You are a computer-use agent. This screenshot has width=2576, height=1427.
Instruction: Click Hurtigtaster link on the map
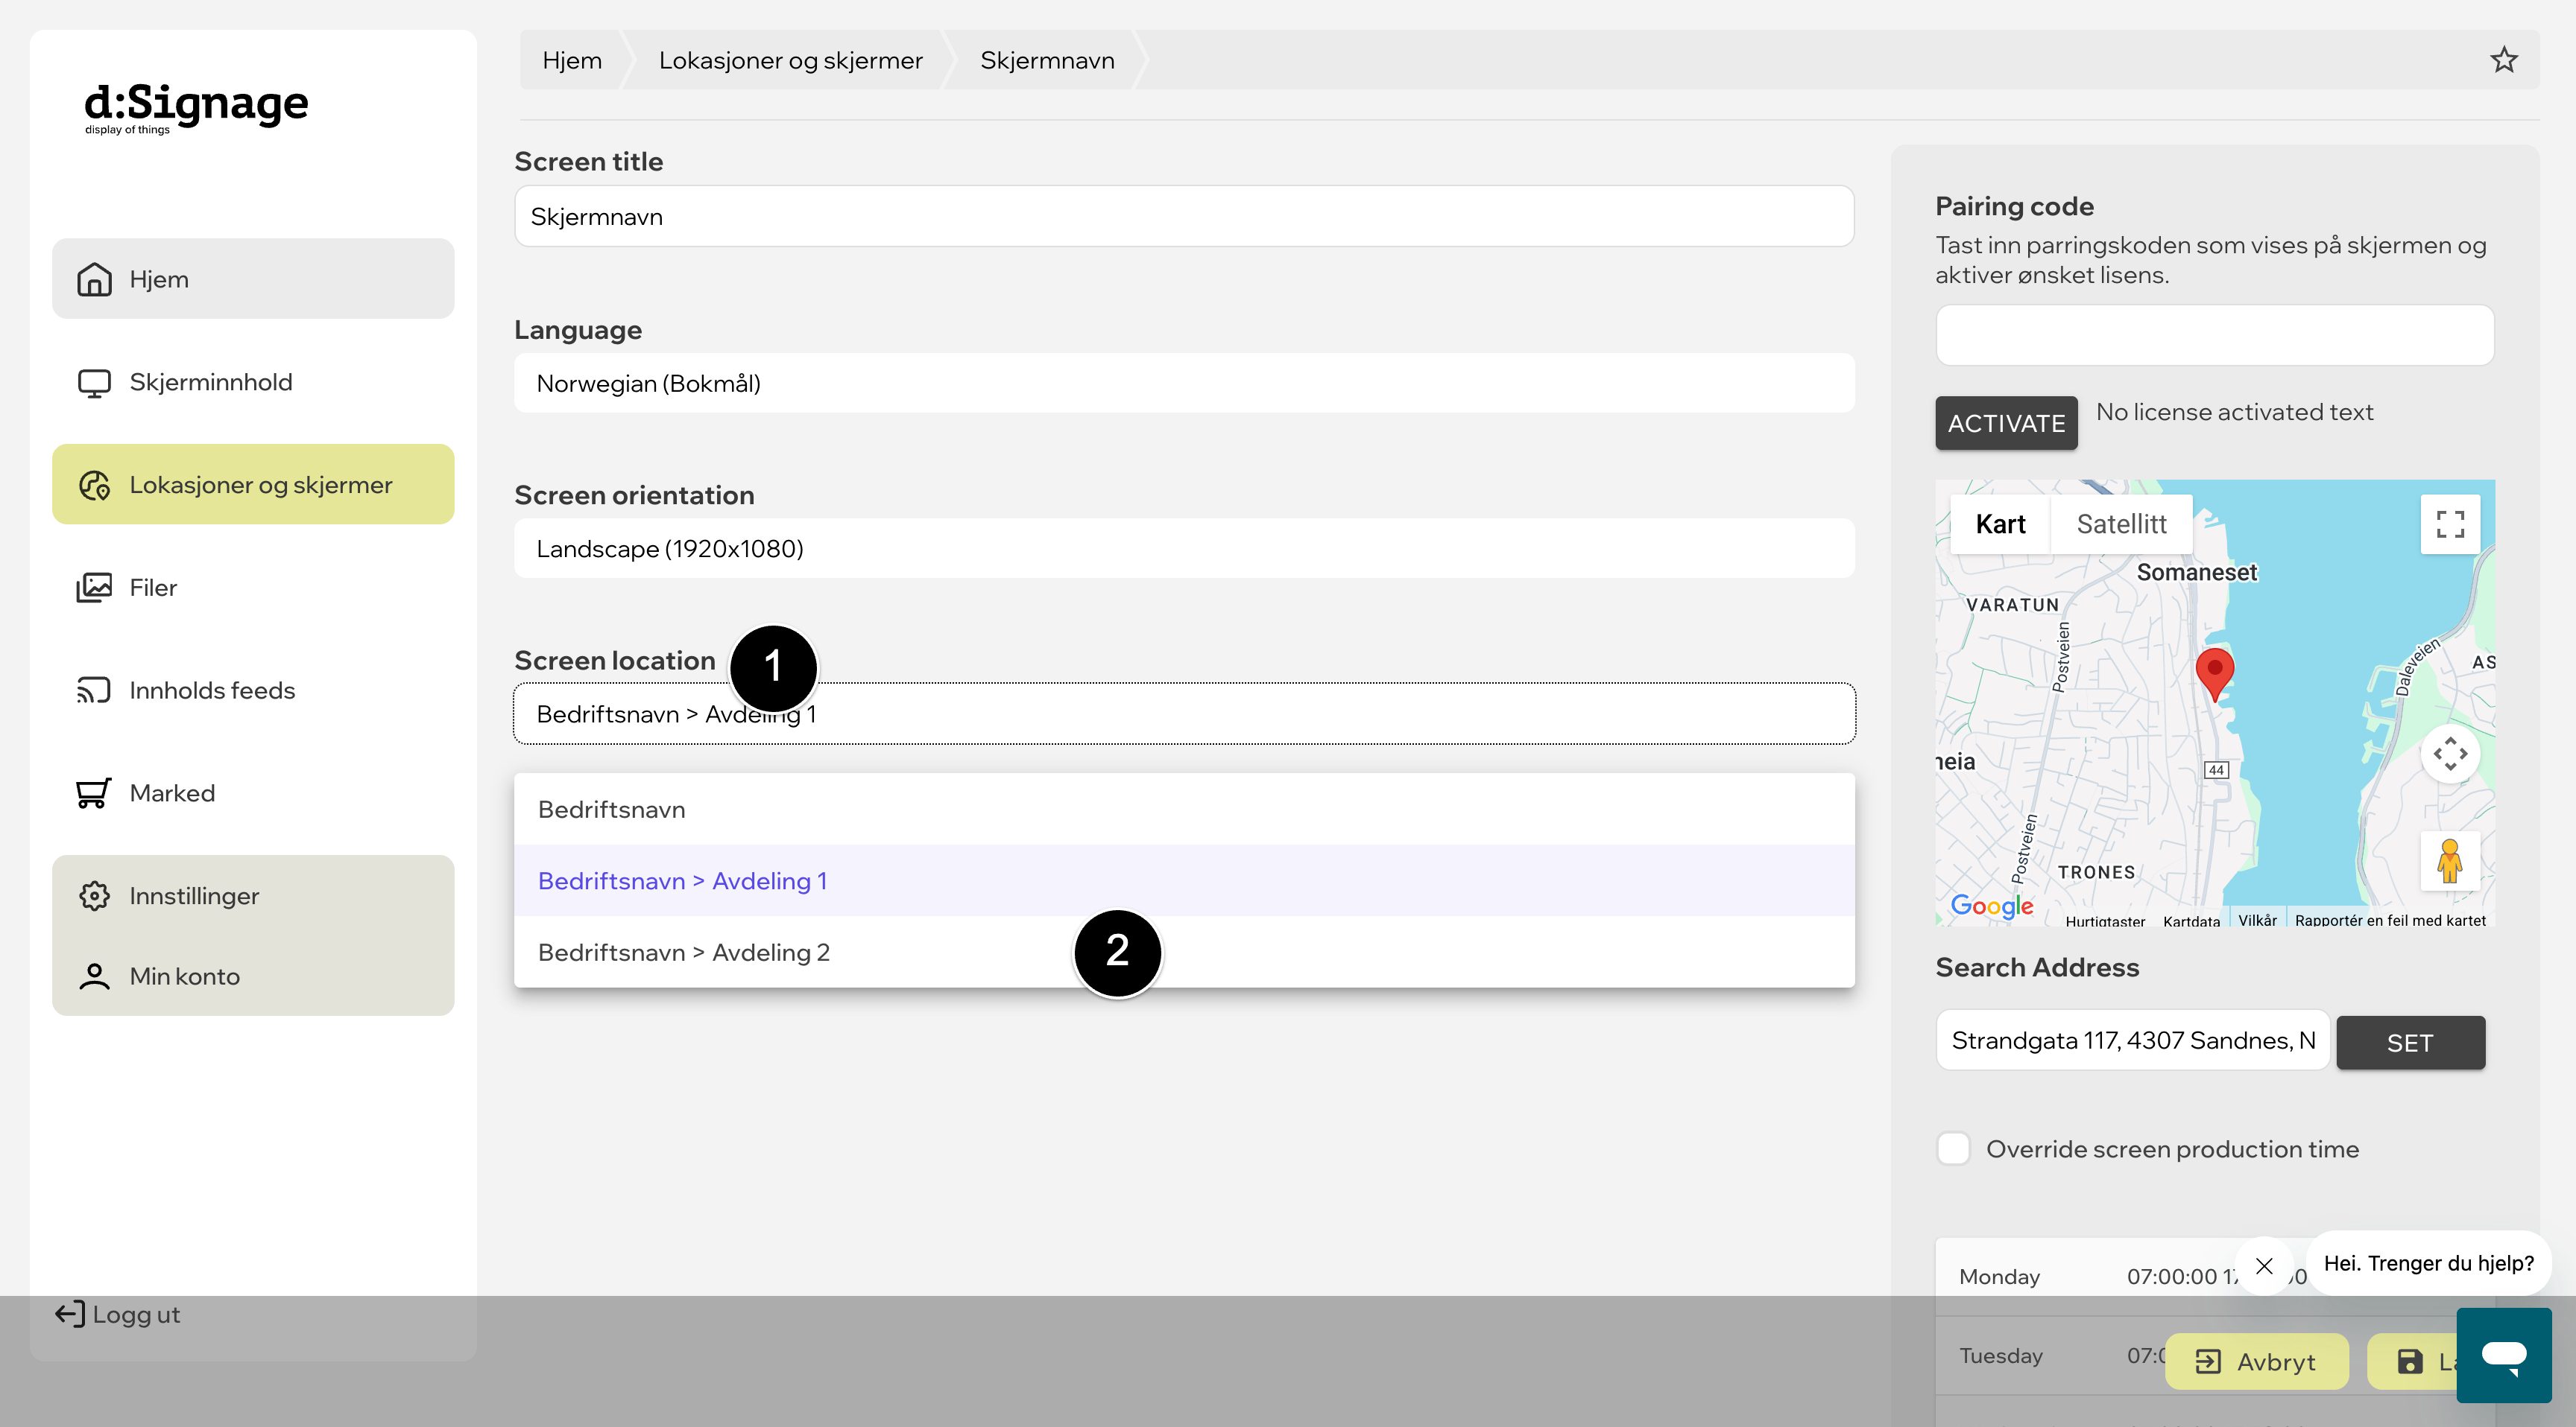pos(2105,921)
